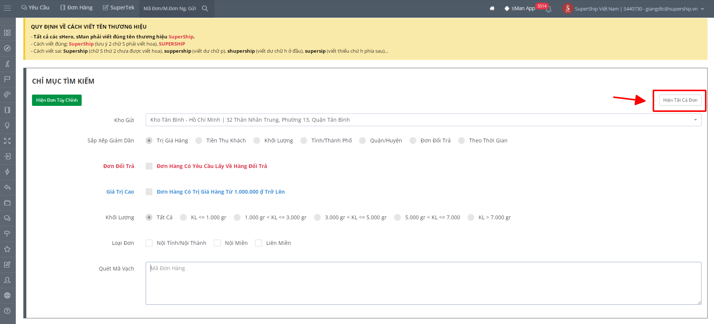Select 5.000 gr < KL <= 7.000 radio

(397, 217)
